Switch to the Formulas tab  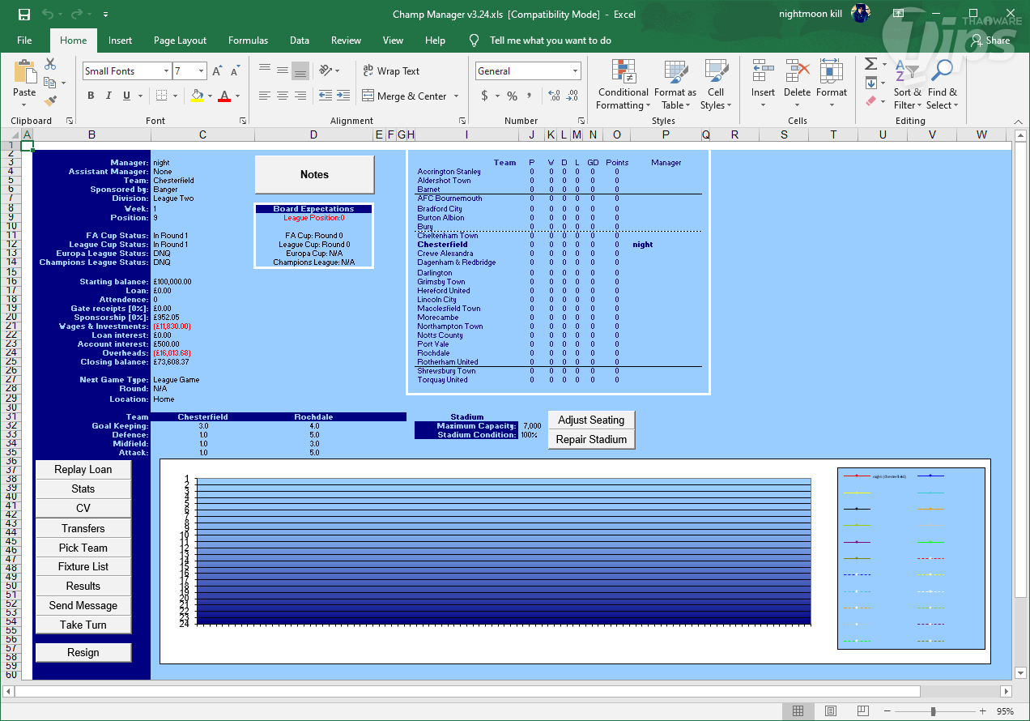tap(248, 41)
